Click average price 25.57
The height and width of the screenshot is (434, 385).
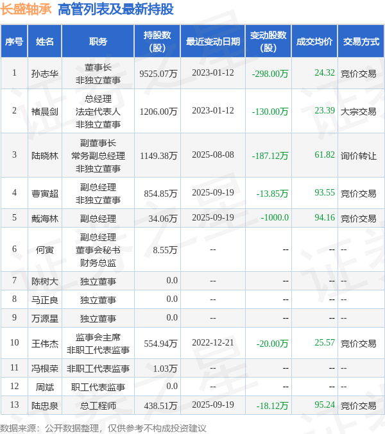pos(325,343)
